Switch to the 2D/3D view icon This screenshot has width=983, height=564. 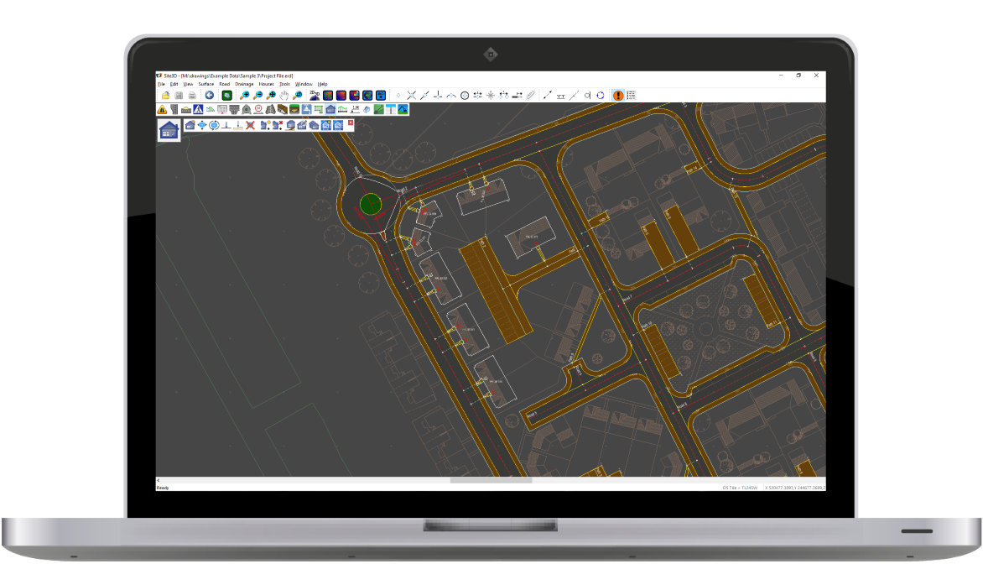[x=315, y=96]
